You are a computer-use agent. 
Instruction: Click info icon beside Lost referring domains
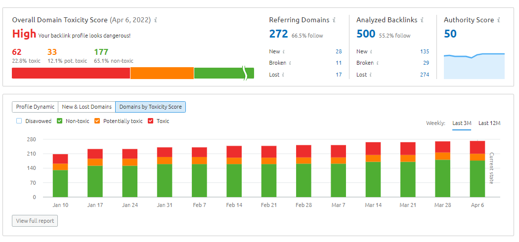[283, 75]
